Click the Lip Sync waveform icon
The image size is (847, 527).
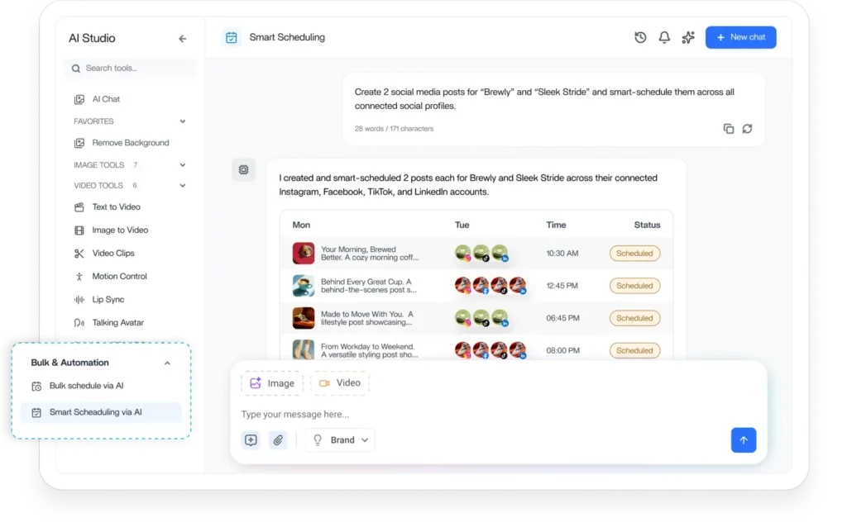pos(79,300)
